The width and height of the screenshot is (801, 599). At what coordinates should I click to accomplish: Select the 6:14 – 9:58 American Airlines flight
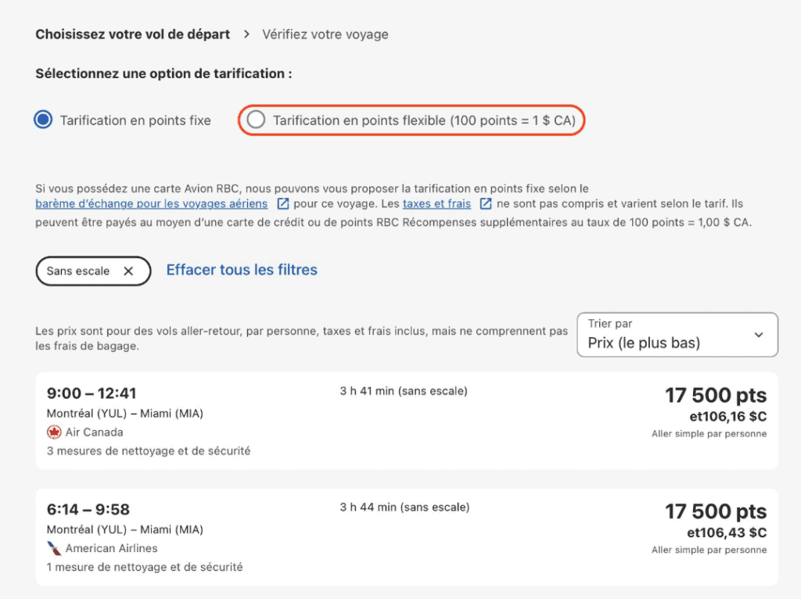tap(407, 536)
